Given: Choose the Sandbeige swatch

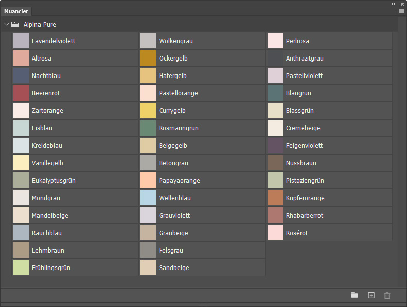Looking at the screenshot, I should (148, 267).
